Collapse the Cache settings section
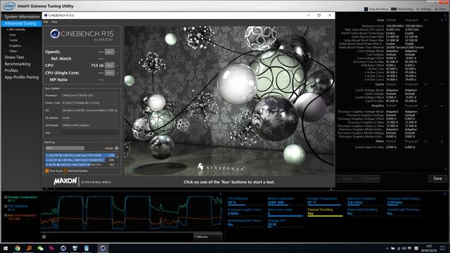The height and width of the screenshot is (253, 450). (x=442, y=84)
